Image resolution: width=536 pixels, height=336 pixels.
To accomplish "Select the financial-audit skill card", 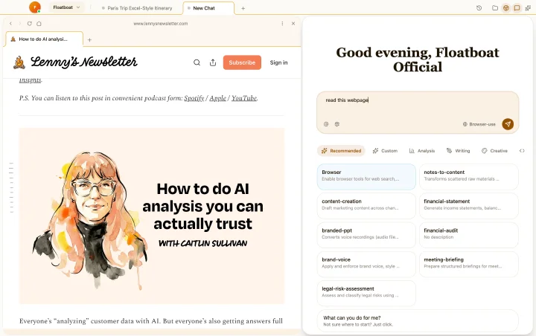I will [469, 235].
